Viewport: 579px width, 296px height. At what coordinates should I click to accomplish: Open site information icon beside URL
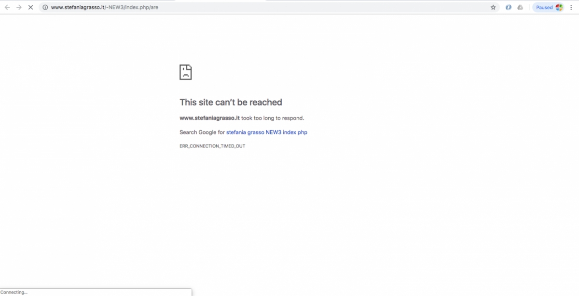point(45,7)
